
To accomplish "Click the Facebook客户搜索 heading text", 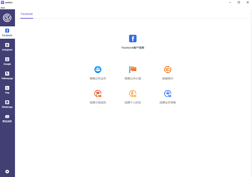I will 133,48.
